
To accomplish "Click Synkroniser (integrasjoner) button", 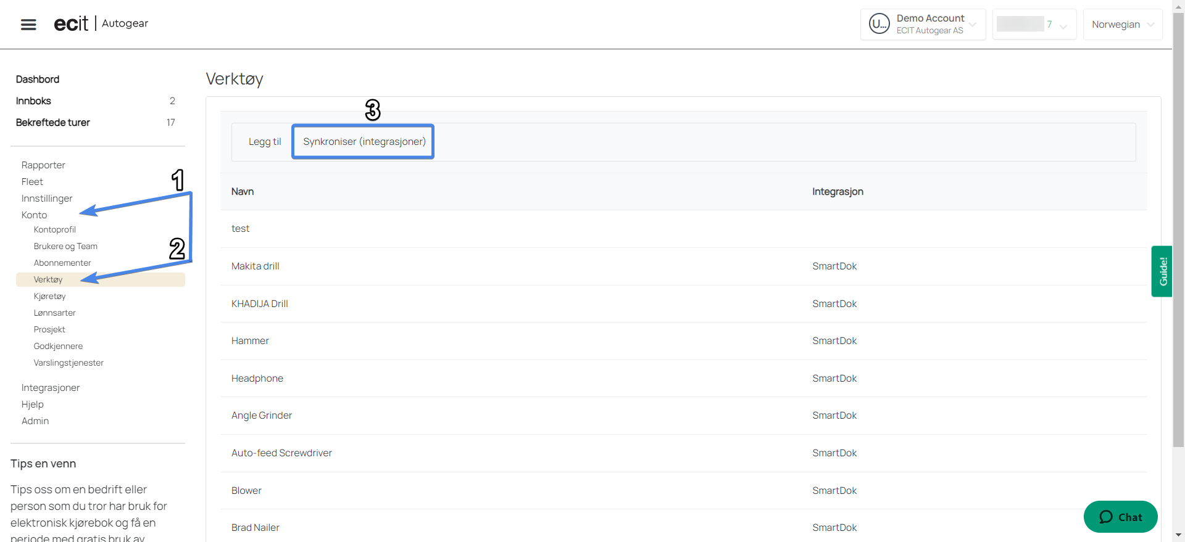I will tap(364, 142).
